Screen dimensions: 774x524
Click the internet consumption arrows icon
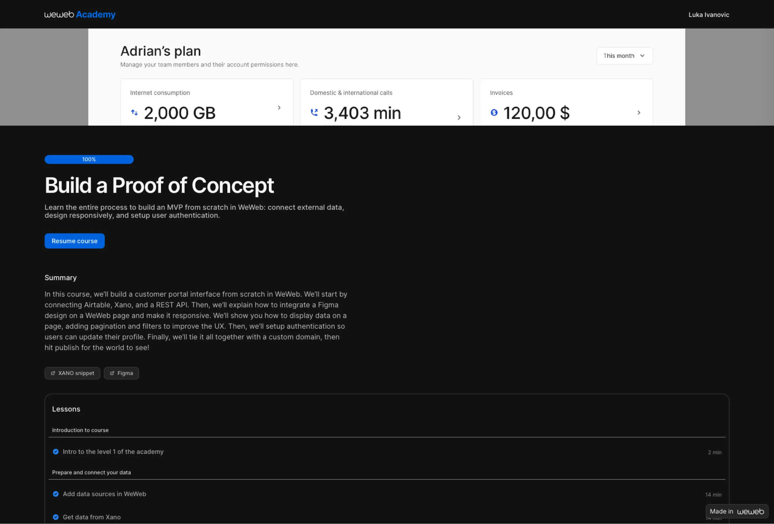[134, 112]
